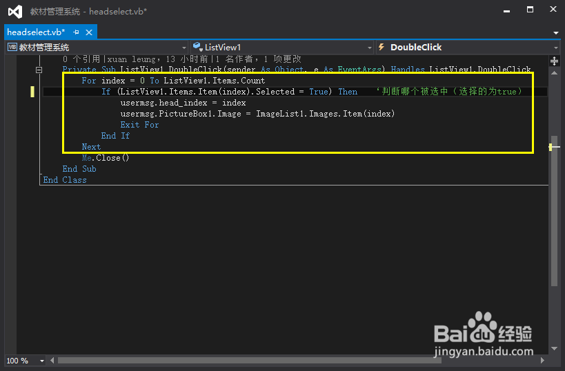Viewport: 565px width, 371px height.
Task: Click the 'xuan leung' author CodeLens link
Action: (132, 59)
